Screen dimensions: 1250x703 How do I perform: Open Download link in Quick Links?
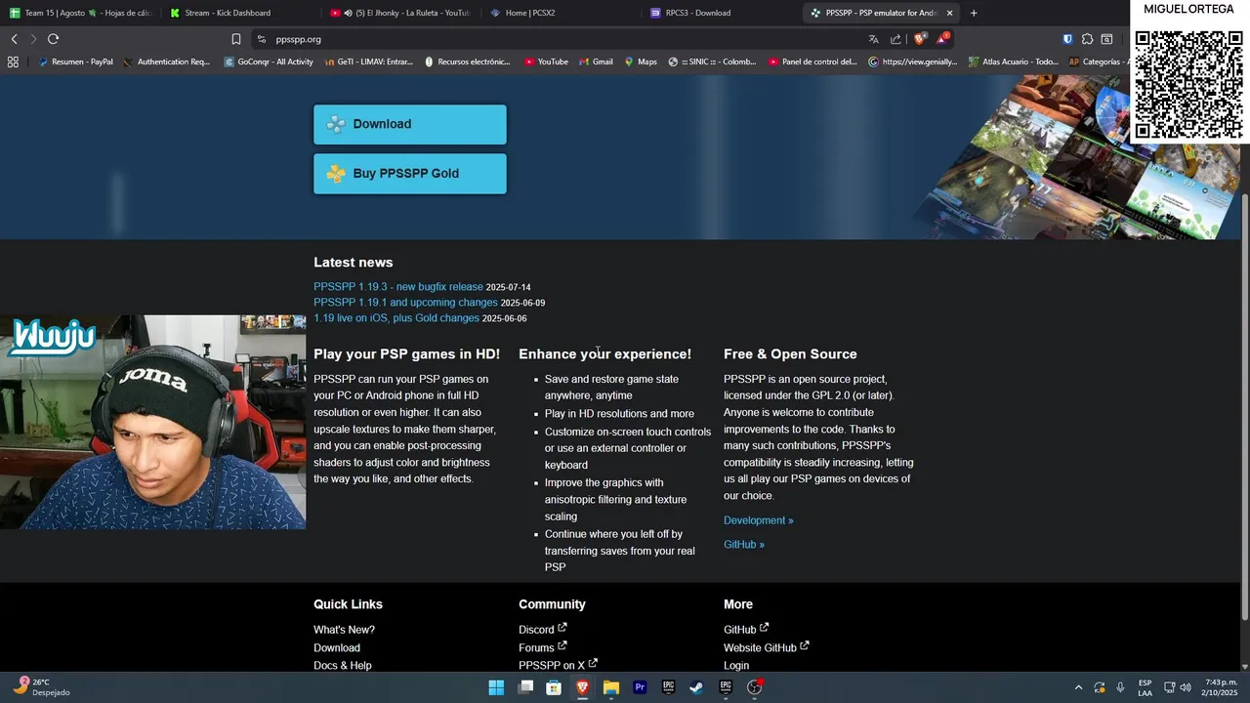(337, 648)
